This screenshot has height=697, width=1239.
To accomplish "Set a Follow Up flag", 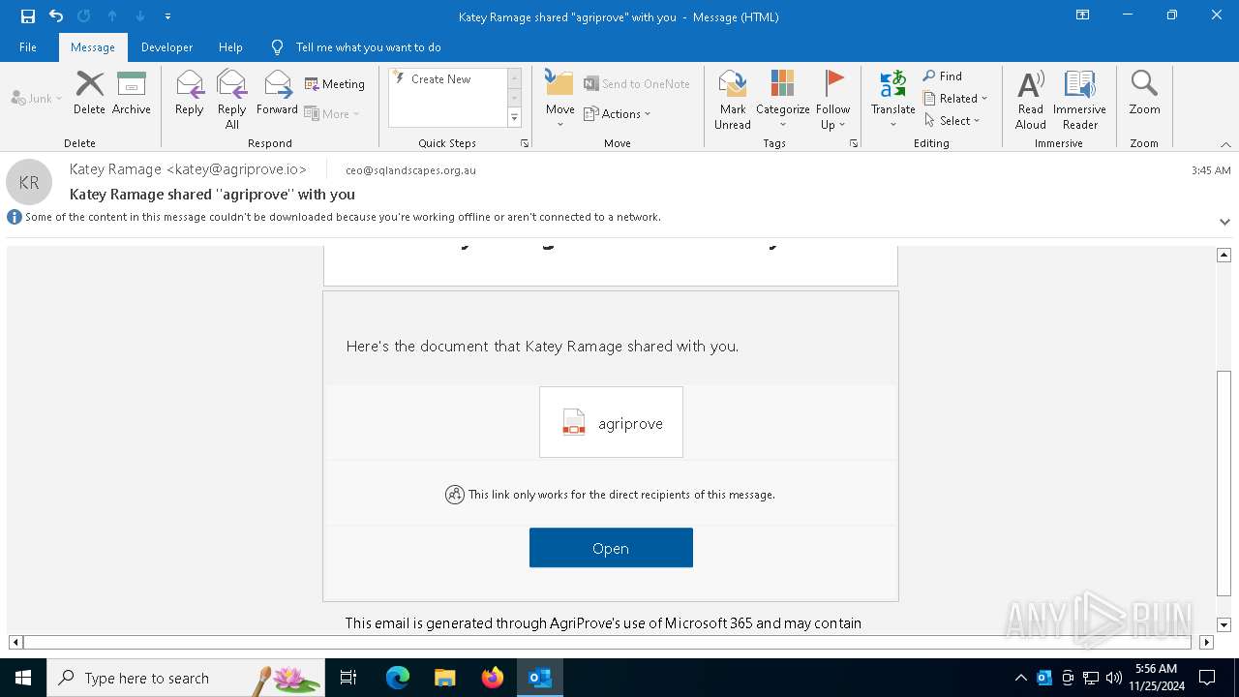I will pos(832,99).
